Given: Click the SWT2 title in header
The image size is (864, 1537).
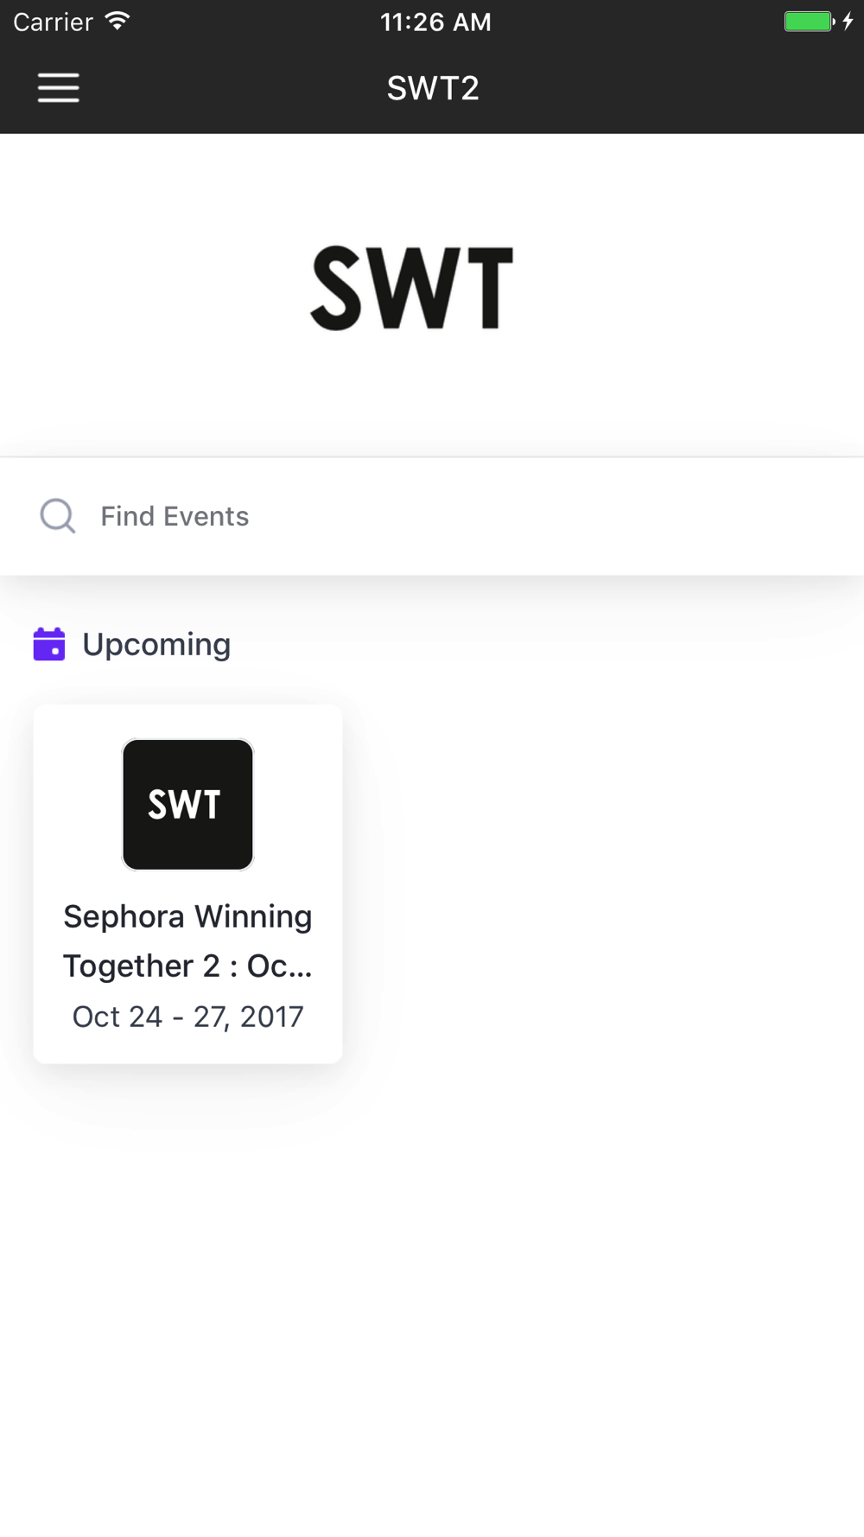Looking at the screenshot, I should (433, 88).
